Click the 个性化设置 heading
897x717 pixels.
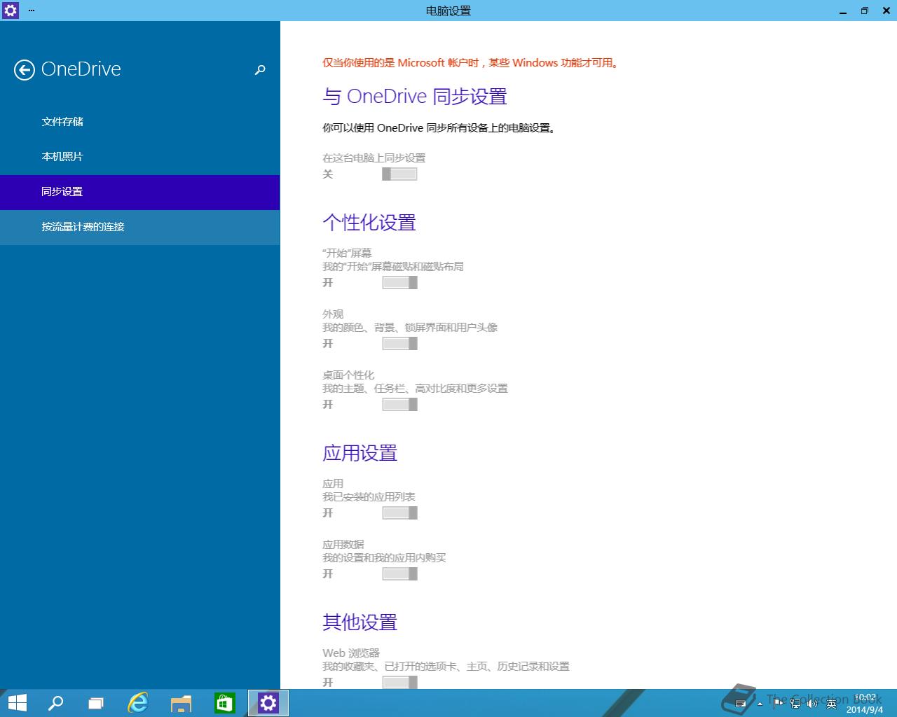coord(369,223)
